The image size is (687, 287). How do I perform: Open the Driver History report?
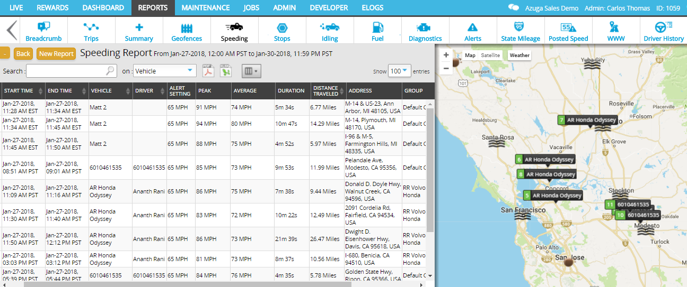point(664,31)
